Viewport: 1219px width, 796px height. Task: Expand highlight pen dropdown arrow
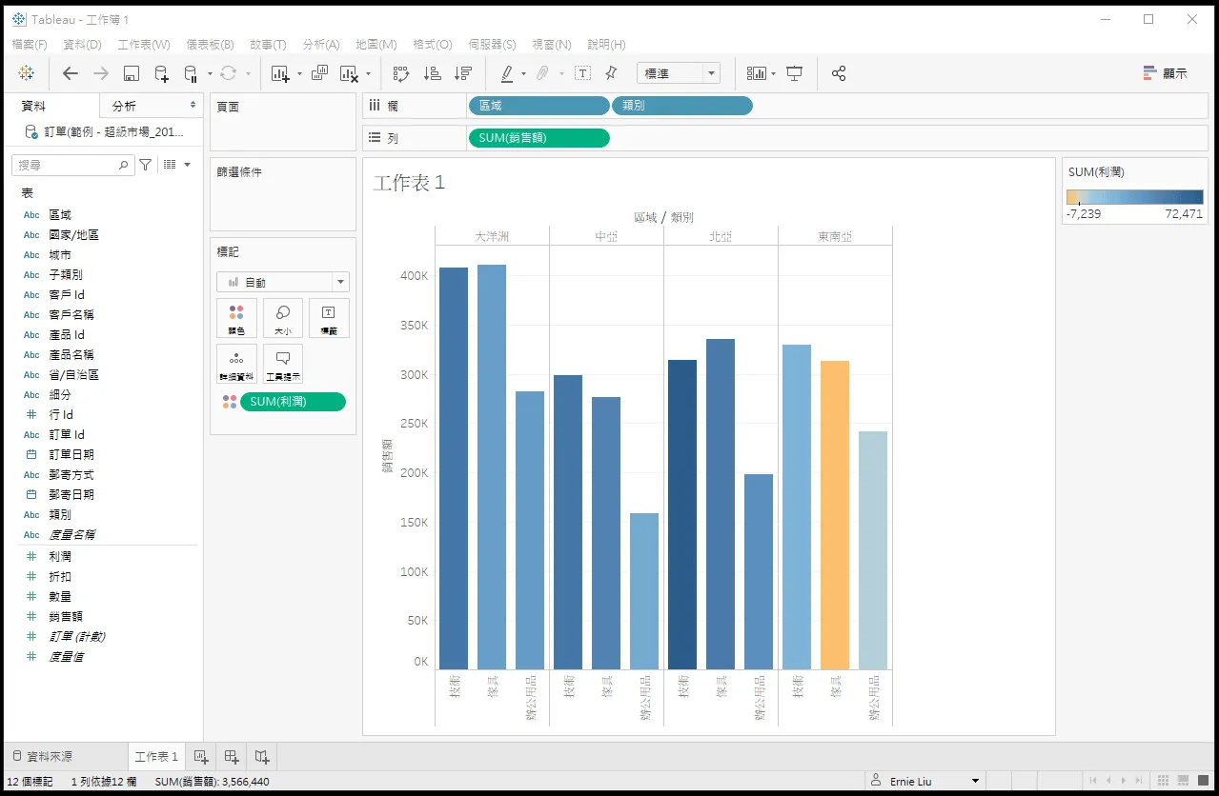click(x=523, y=73)
